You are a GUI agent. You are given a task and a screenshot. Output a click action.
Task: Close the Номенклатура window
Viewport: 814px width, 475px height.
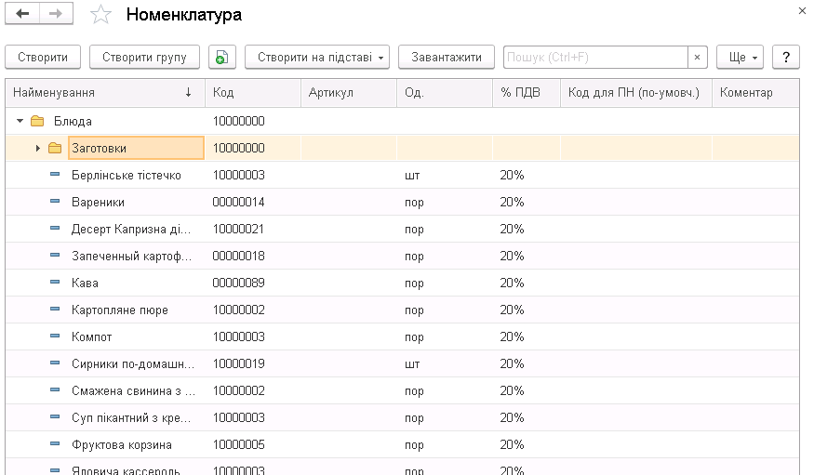point(802,10)
